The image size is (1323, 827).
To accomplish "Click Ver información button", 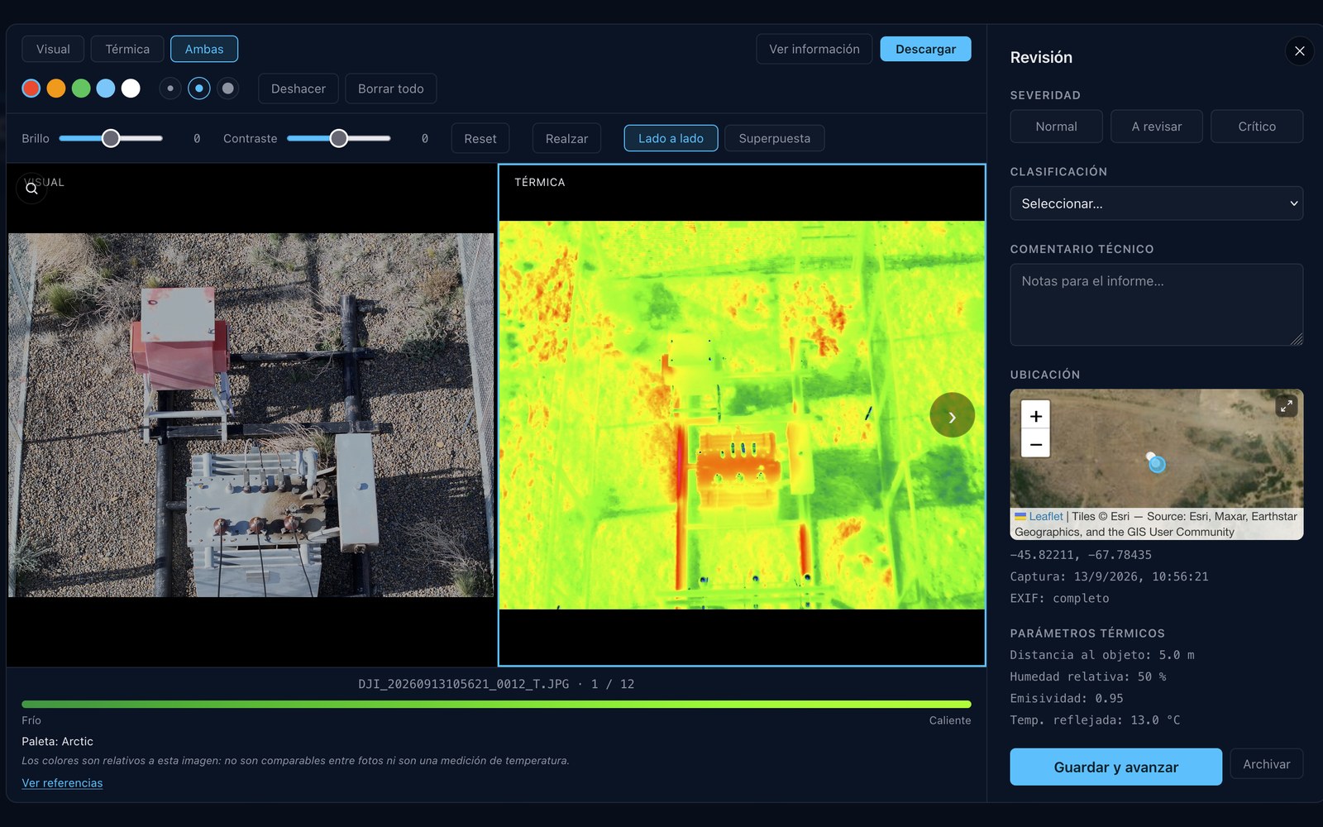I will 814,49.
